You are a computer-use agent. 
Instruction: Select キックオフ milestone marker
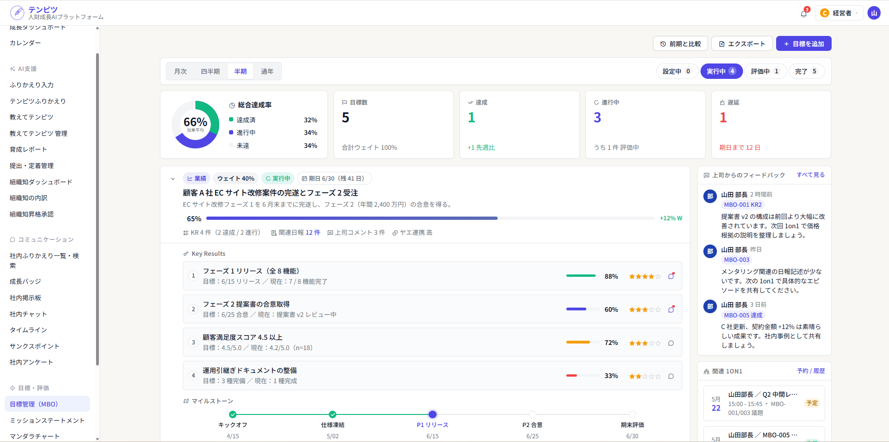click(233, 414)
